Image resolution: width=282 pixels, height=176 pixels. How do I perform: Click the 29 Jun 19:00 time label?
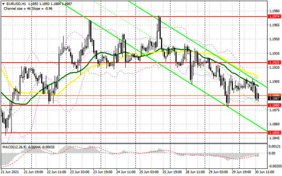pos(242,172)
